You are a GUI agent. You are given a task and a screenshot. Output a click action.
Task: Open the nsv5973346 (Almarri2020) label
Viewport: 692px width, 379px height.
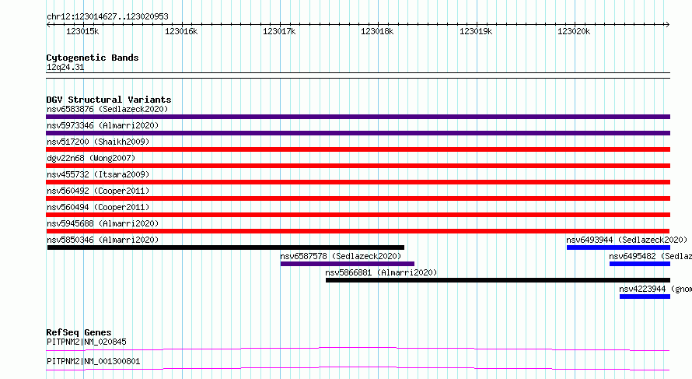[103, 125]
